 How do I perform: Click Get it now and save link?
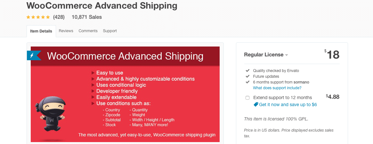pos(288,104)
